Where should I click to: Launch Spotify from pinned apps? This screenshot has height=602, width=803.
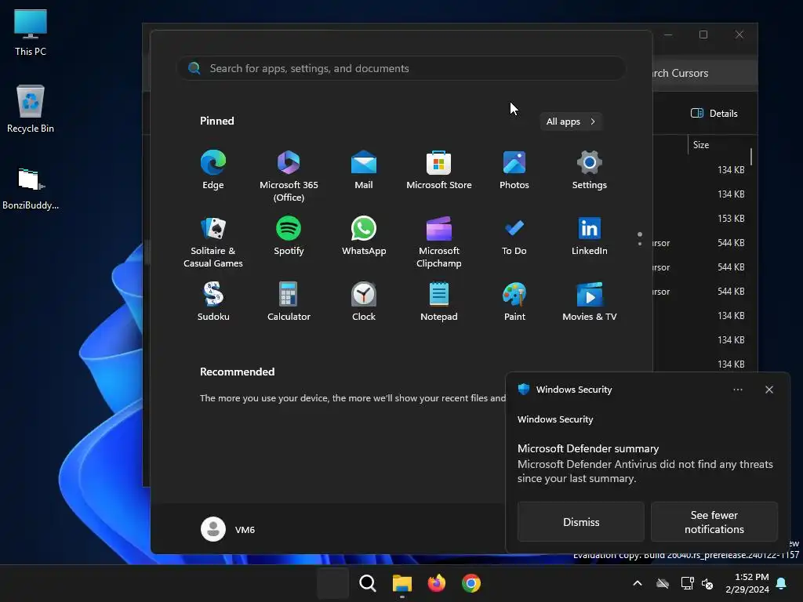point(289,235)
